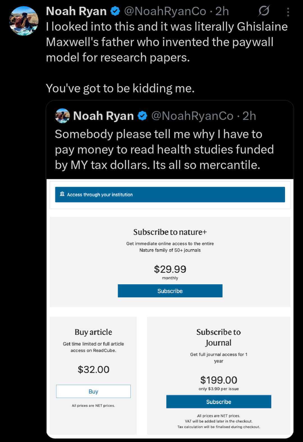Click the Grok icon on the top tweet

coord(264,11)
